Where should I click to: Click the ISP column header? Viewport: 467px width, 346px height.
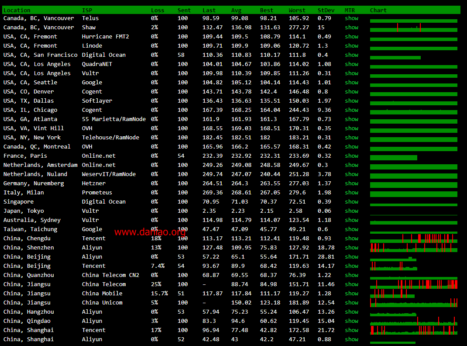87,10
